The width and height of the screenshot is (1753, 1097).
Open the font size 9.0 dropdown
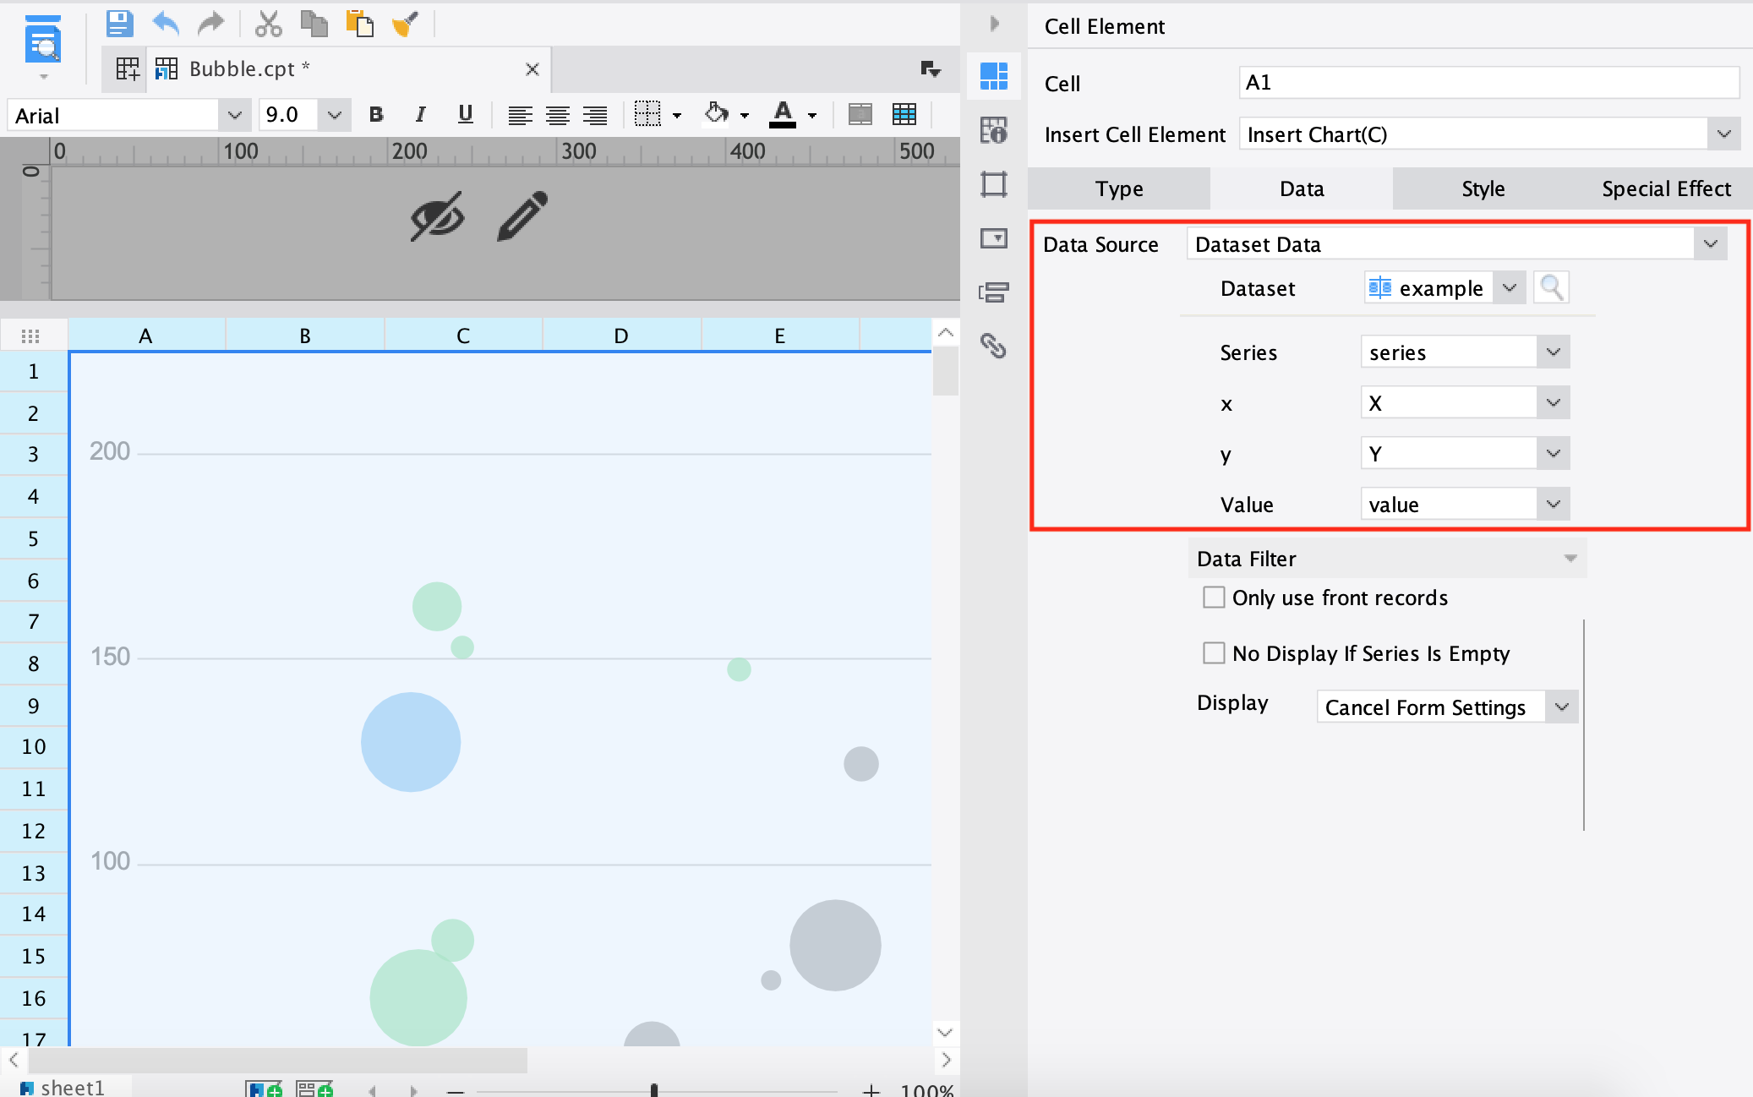334,115
